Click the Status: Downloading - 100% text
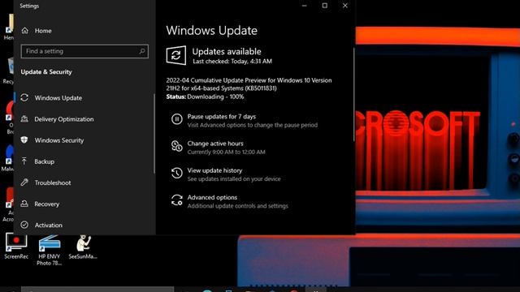Image resolution: width=520 pixels, height=292 pixels. (205, 97)
